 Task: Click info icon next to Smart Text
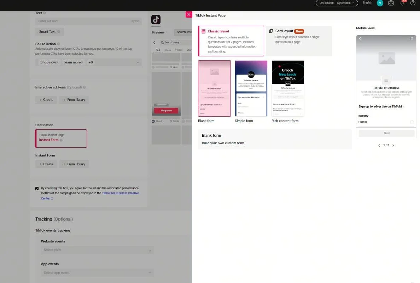59,31
